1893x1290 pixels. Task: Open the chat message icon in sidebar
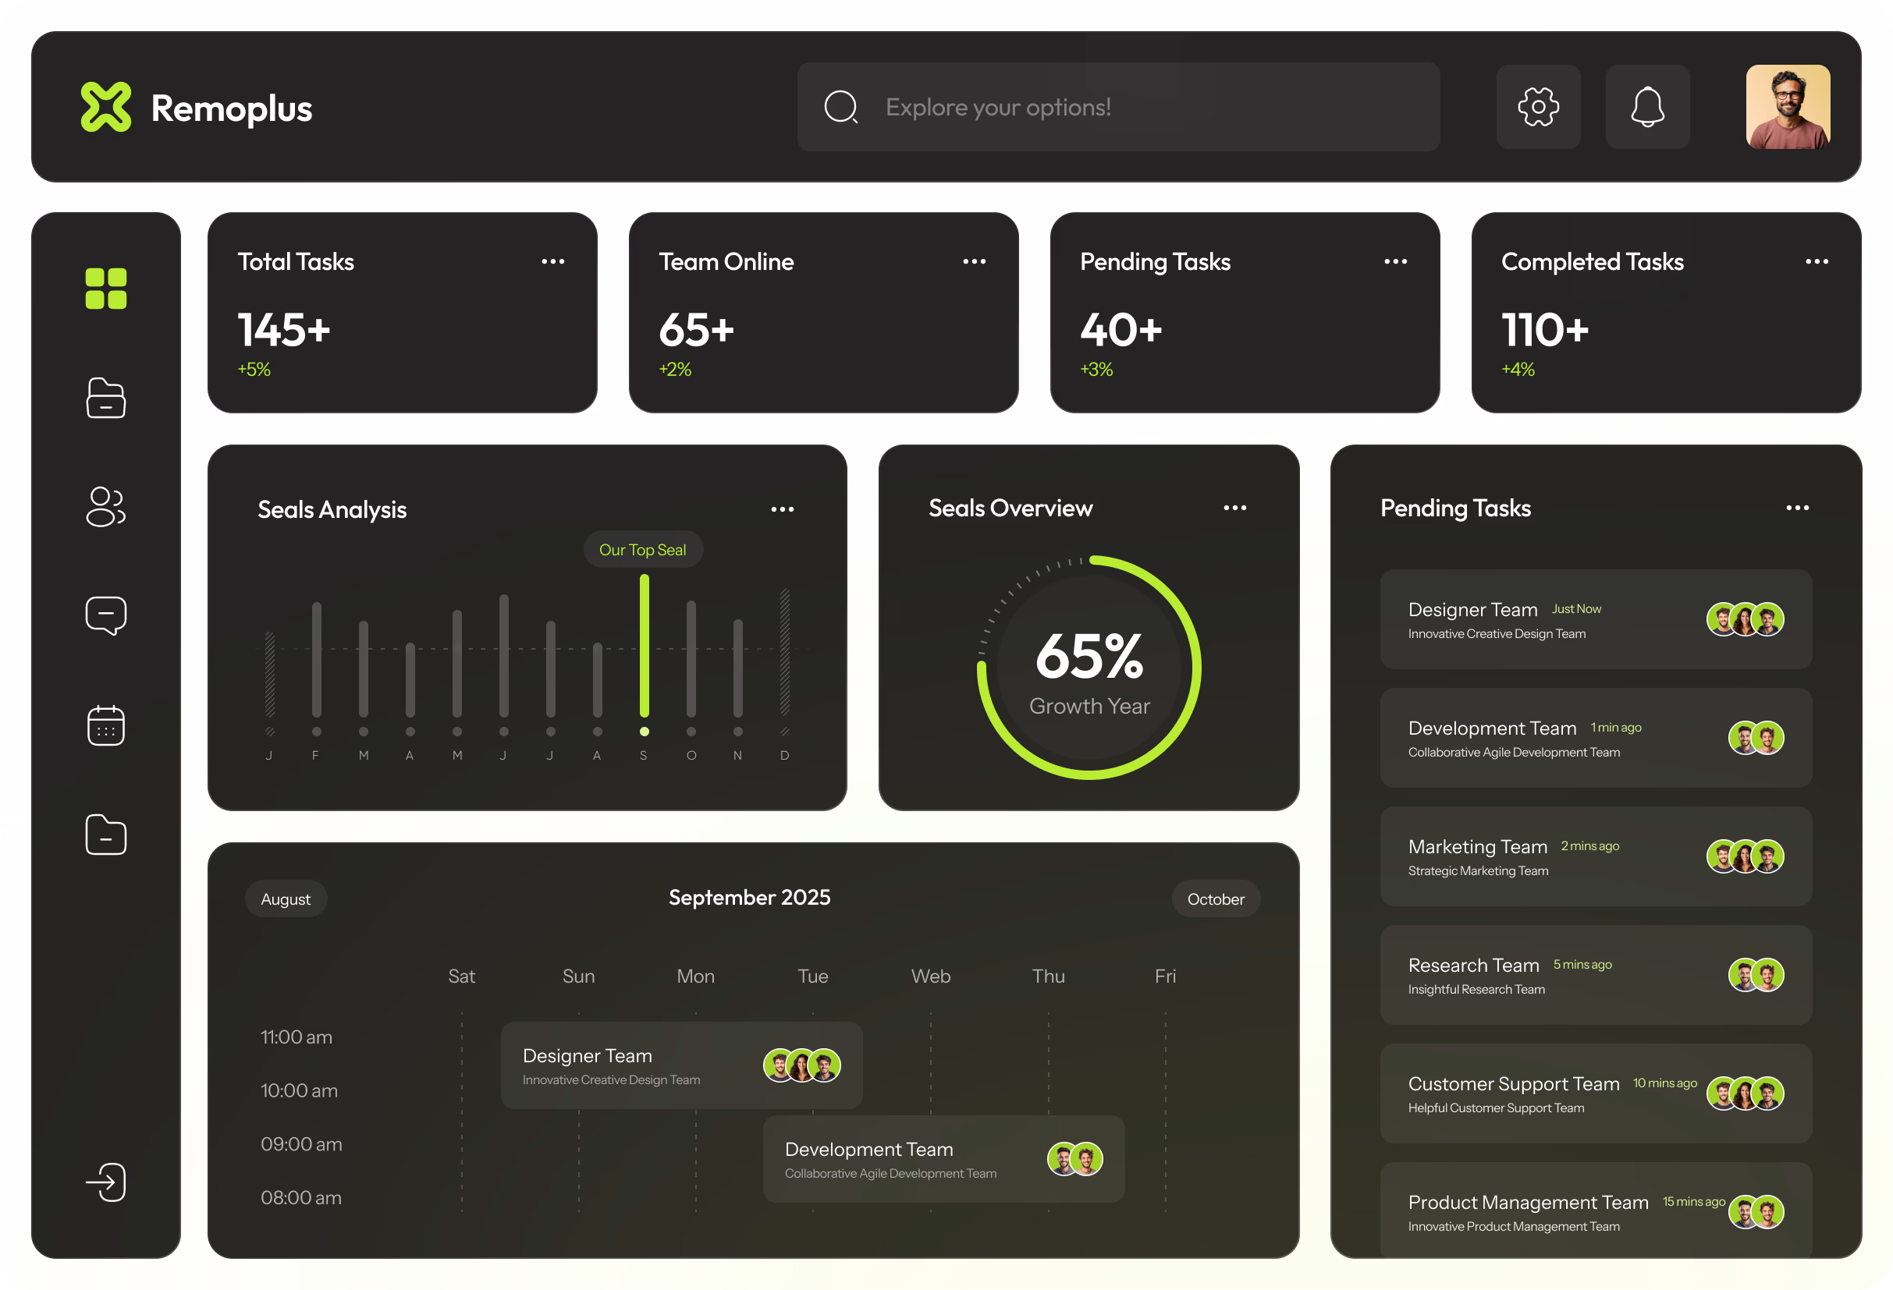[106, 615]
